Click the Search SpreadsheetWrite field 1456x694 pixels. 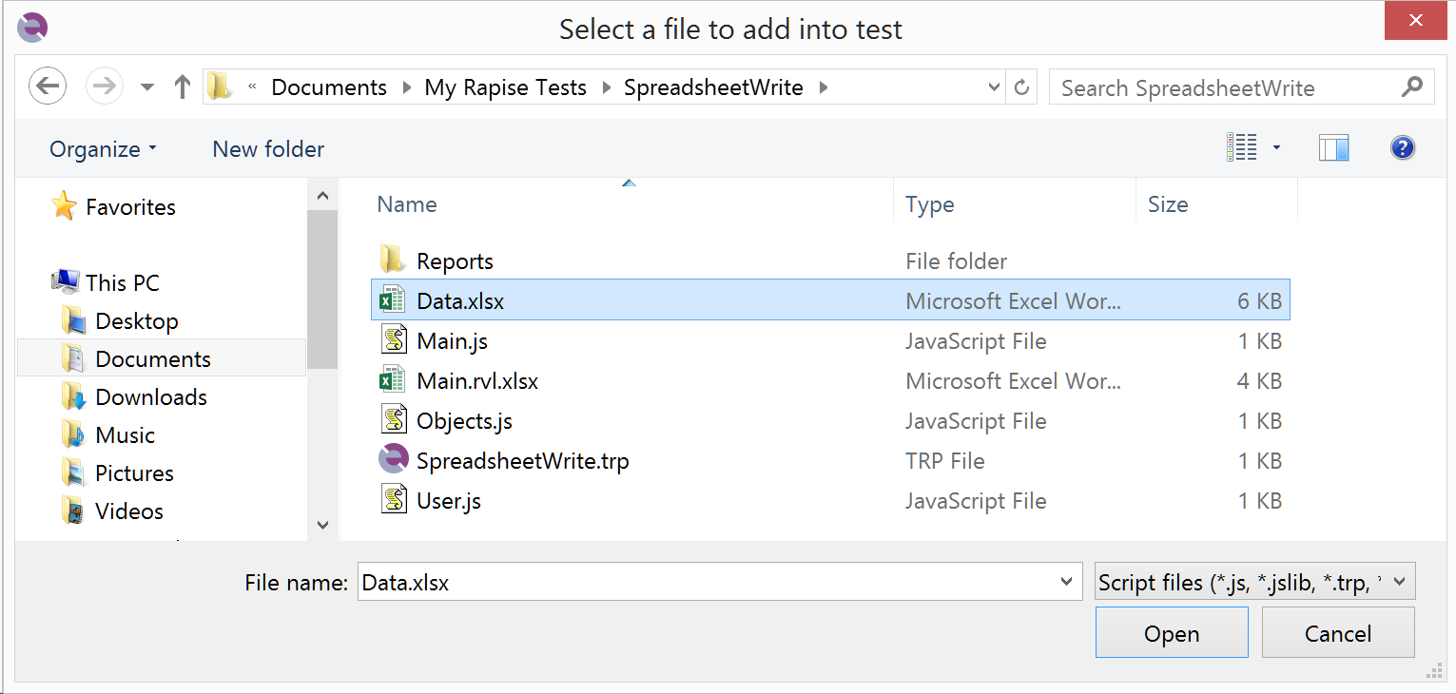click(1227, 88)
